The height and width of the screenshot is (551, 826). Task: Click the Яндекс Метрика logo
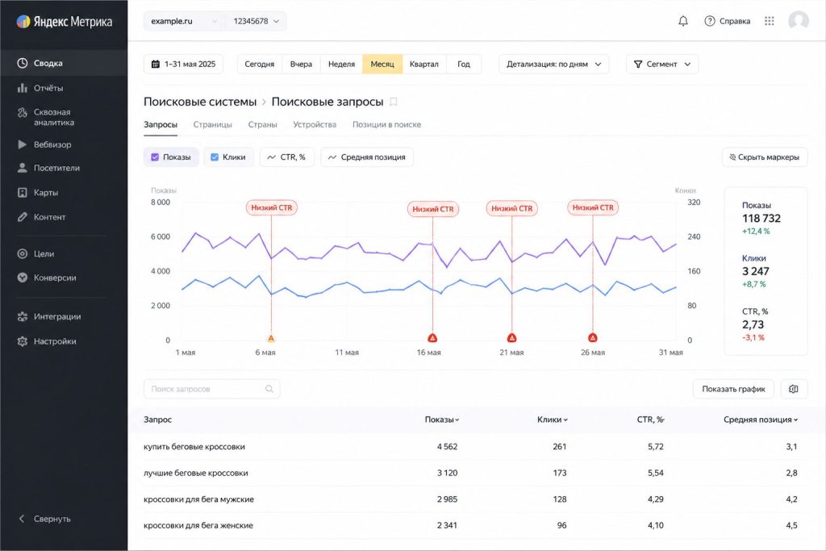pos(65,22)
